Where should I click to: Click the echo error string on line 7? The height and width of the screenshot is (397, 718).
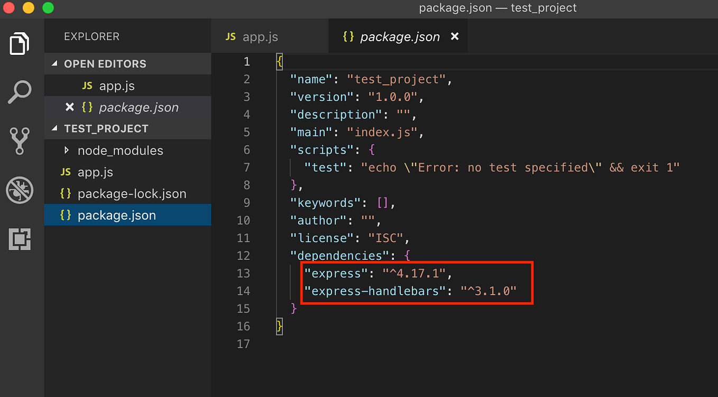point(520,168)
